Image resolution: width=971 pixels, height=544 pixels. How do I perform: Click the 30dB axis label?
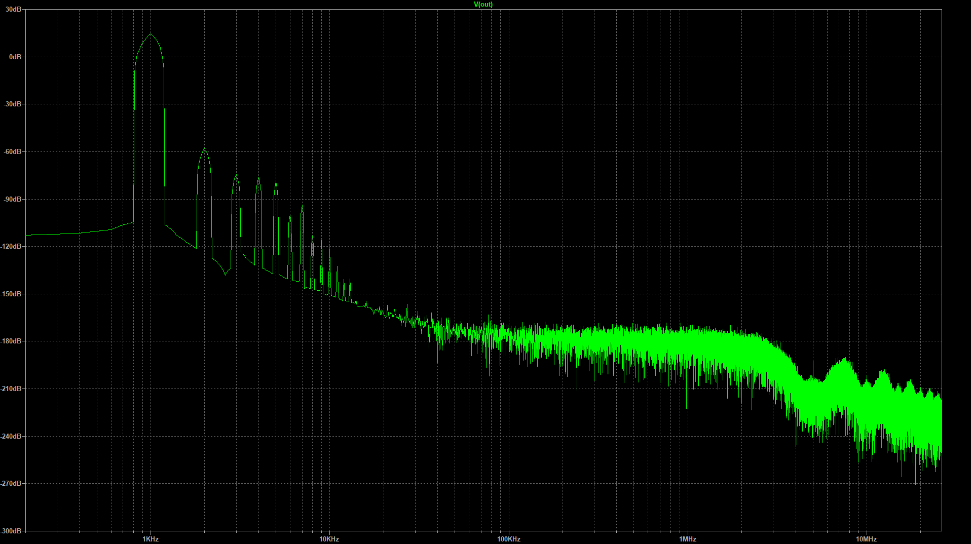pyautogui.click(x=14, y=10)
